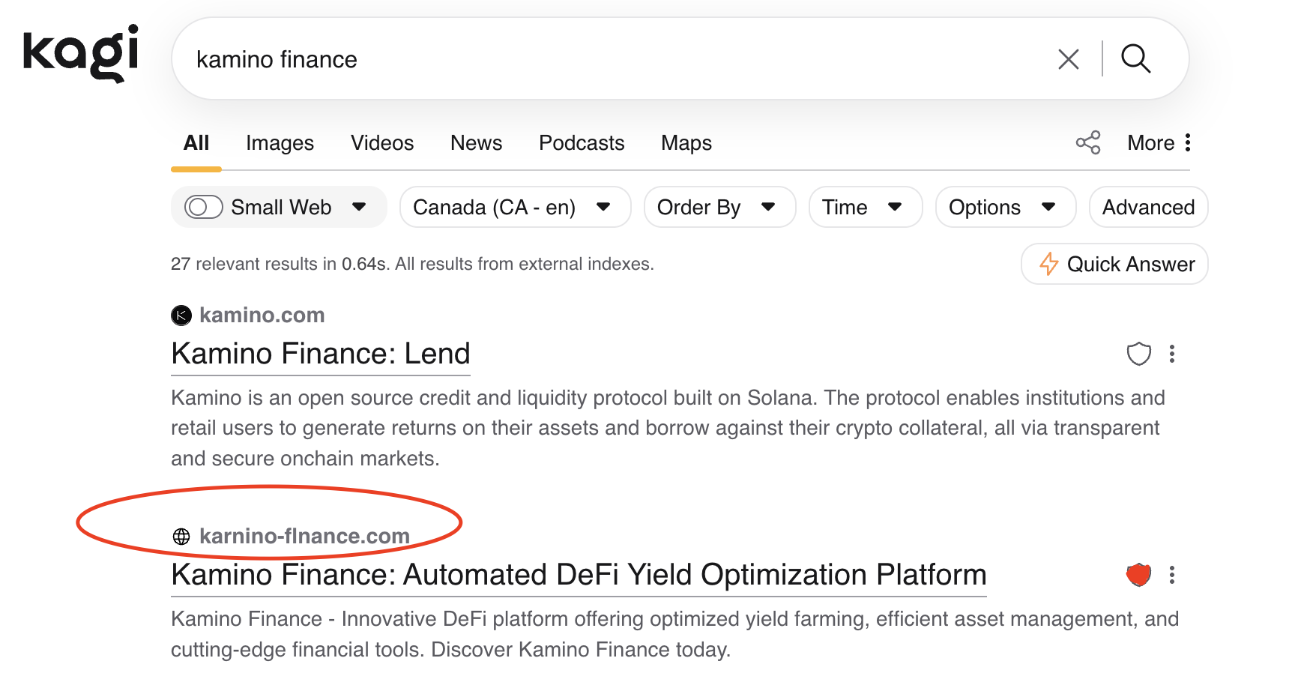Click the Kagi logo
Viewport: 1295px width, 682px height.
point(81,52)
